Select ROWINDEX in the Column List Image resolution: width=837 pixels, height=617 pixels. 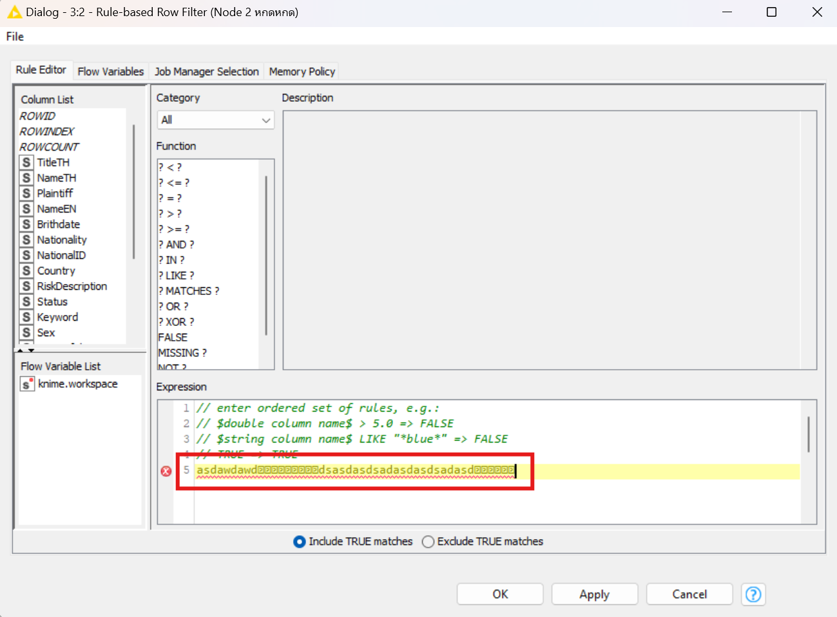(x=46, y=131)
